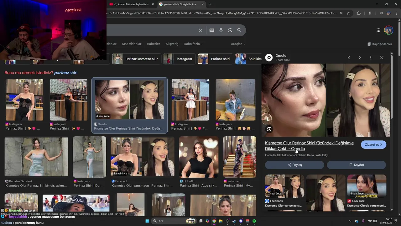The width and height of the screenshot is (401, 226).
Task: Expand the Araçlar tools dropdown
Action: point(238,44)
